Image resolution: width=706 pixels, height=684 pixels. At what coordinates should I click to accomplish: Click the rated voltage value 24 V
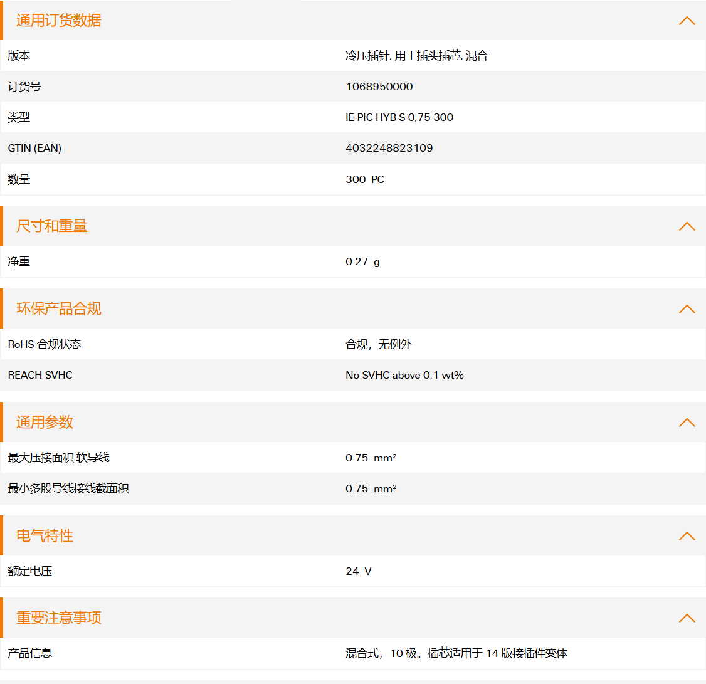coord(359,571)
